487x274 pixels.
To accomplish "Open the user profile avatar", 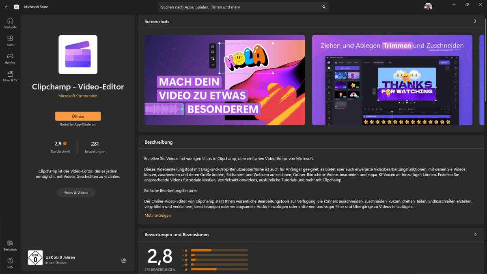I will 428,6.
